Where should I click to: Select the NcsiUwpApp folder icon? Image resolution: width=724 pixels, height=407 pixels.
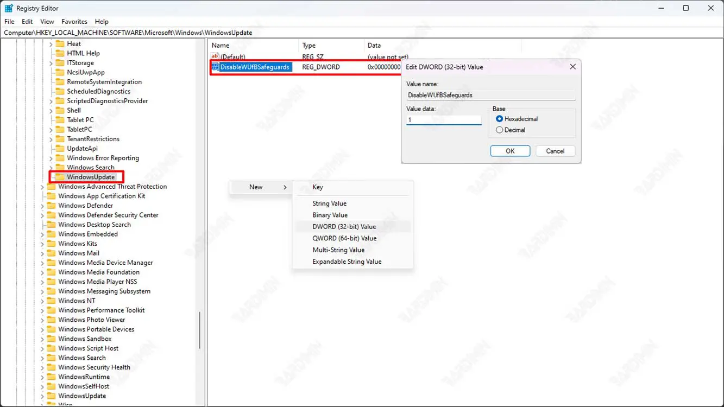pyautogui.click(x=60, y=72)
